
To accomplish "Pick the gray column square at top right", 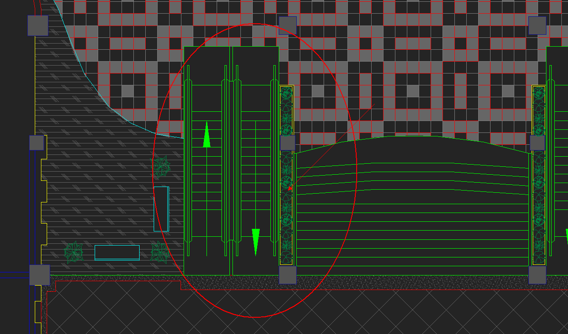I will 538,26.
